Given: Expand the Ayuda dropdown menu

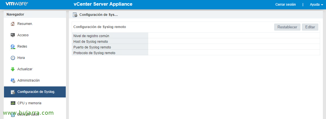Looking at the screenshot, I should [316, 5].
